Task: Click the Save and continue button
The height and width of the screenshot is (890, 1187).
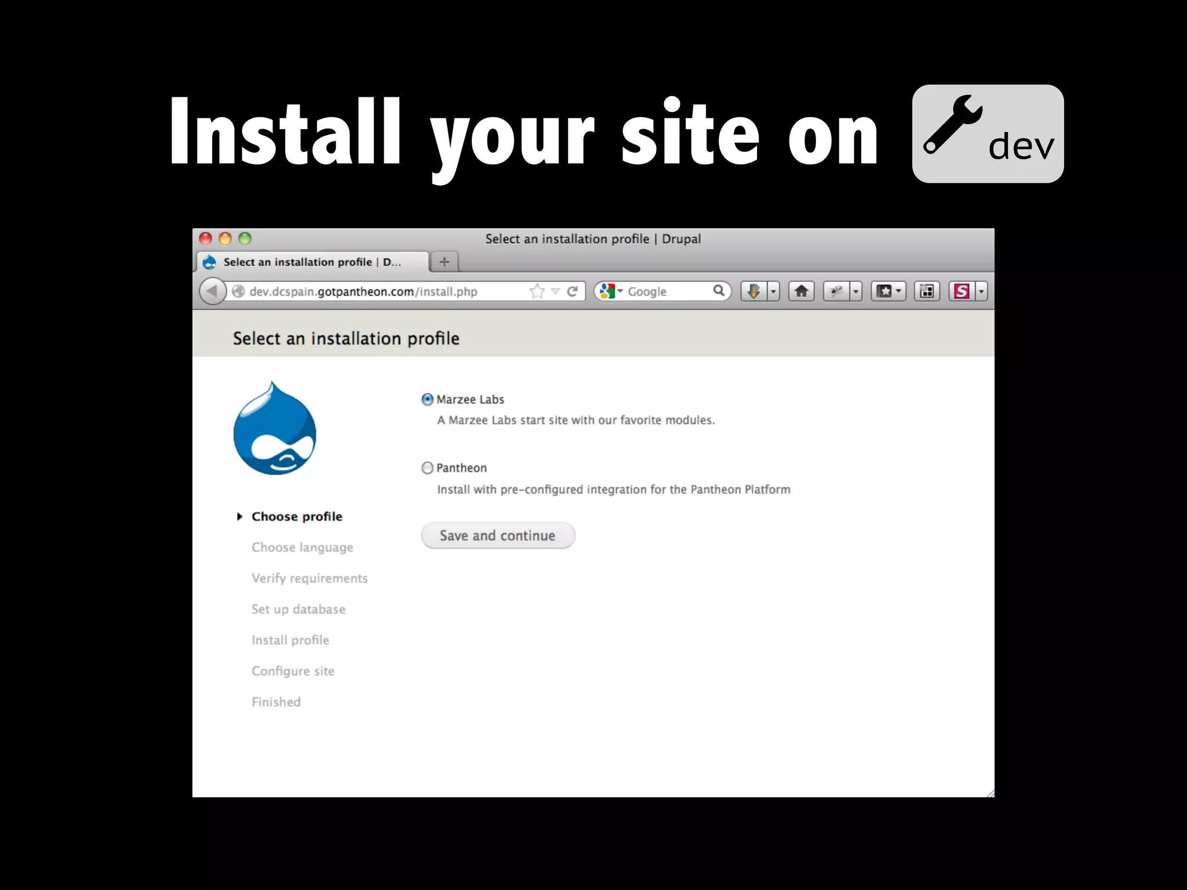Action: tap(498, 535)
